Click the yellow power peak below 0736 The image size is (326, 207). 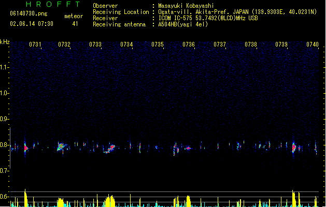pyautogui.click(x=188, y=201)
